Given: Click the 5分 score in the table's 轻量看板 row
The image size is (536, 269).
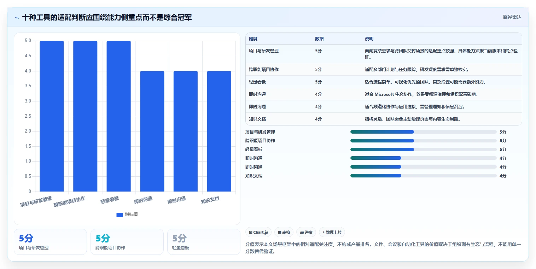Looking at the screenshot, I should 319,82.
